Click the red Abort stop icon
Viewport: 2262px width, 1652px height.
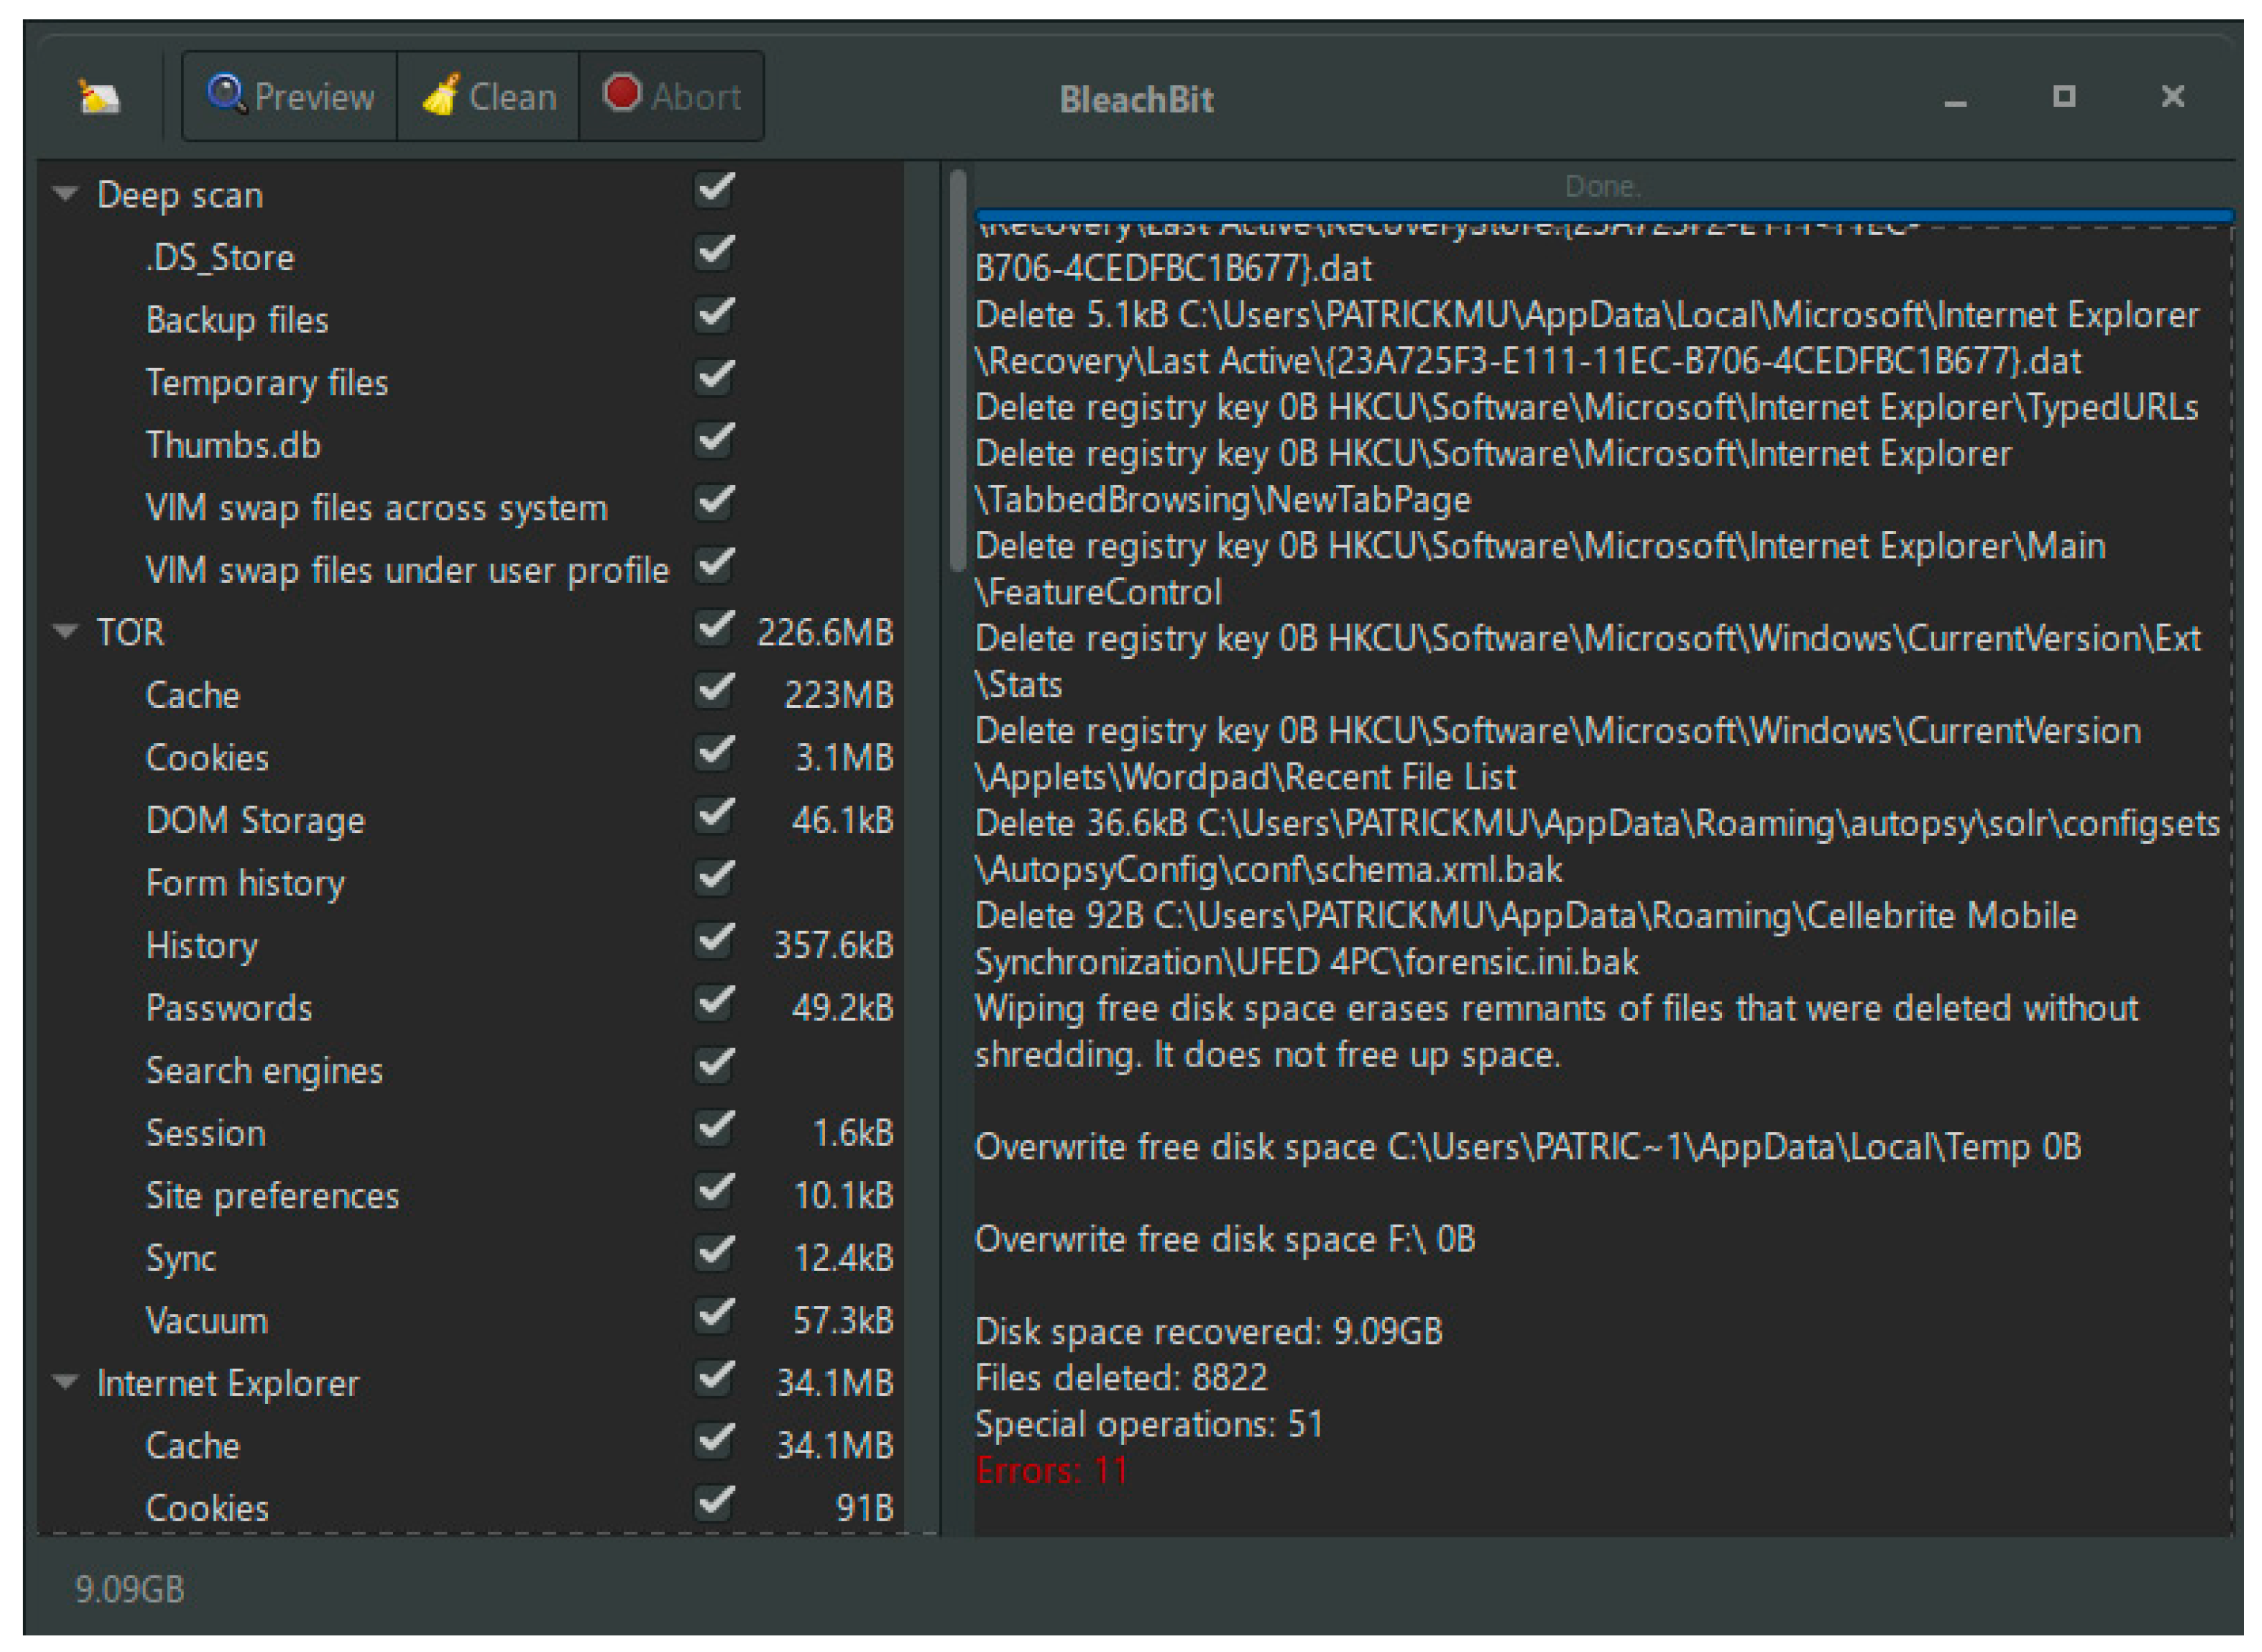(x=621, y=94)
